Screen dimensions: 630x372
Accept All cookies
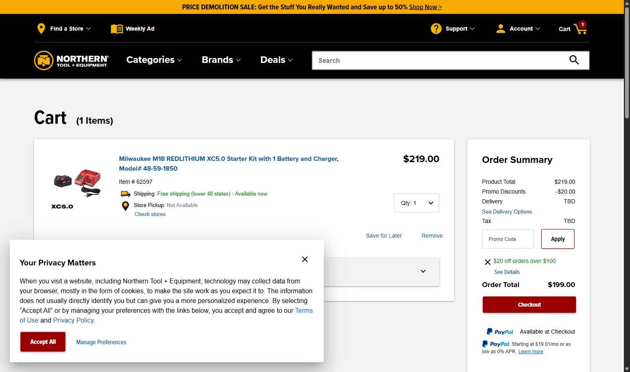tap(43, 342)
